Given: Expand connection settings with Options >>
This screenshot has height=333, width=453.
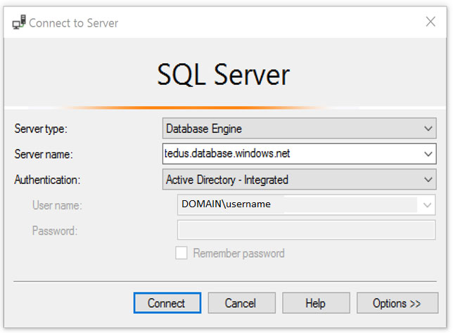Looking at the screenshot, I should [397, 303].
